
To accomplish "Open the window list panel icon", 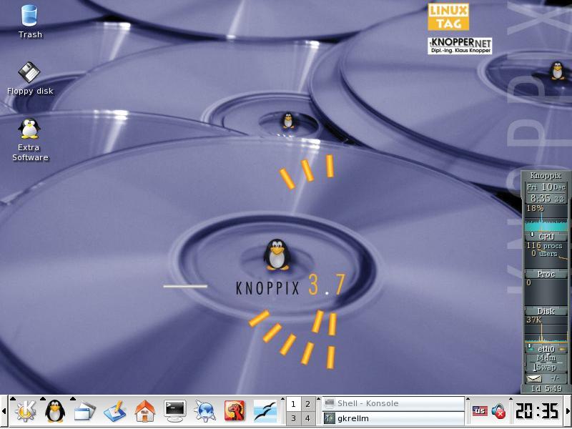I will click(x=84, y=413).
